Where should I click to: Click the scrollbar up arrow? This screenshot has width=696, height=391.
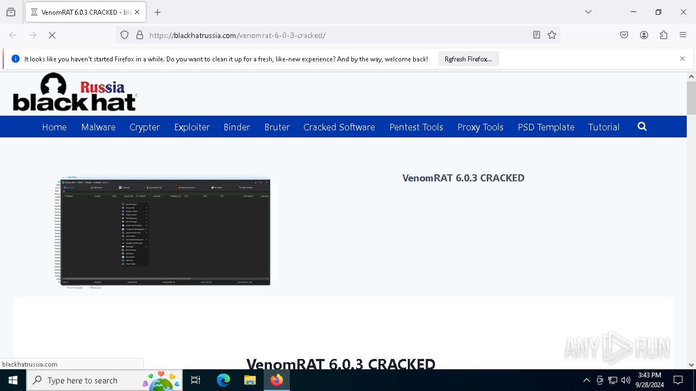(x=691, y=77)
